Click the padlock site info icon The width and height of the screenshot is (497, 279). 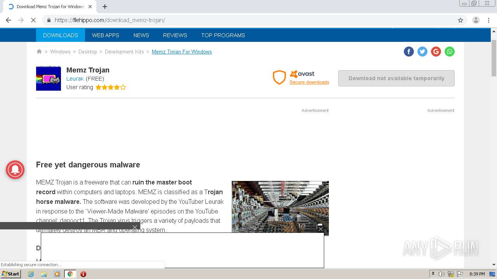tap(49, 20)
